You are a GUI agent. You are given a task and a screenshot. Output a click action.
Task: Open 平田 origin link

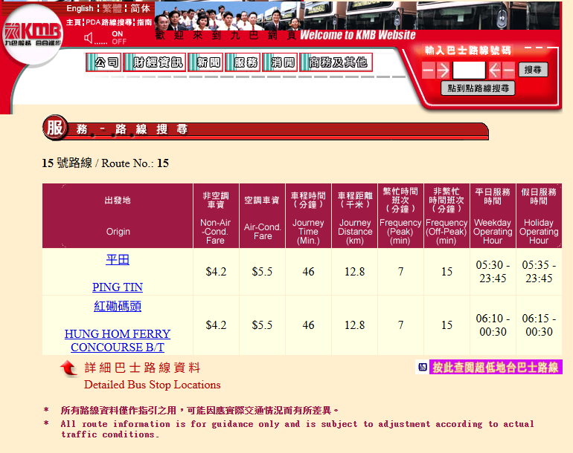click(118, 260)
